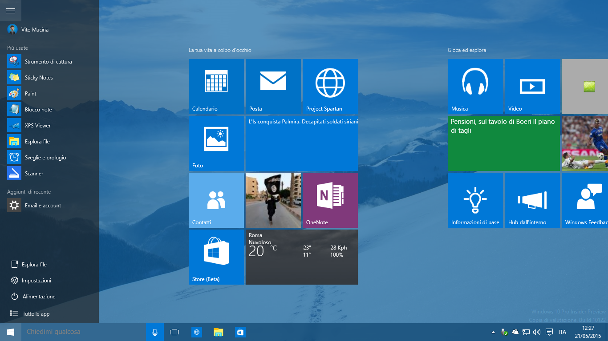608x341 pixels.
Task: Open the flag photo news thumbnail
Action: (273, 200)
